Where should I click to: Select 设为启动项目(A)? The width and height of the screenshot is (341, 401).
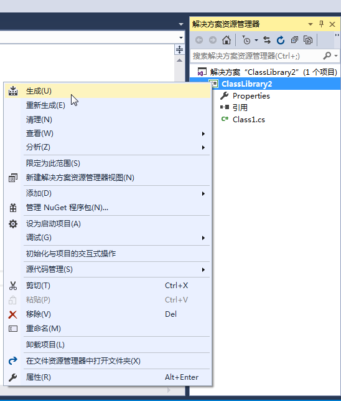(x=108, y=224)
